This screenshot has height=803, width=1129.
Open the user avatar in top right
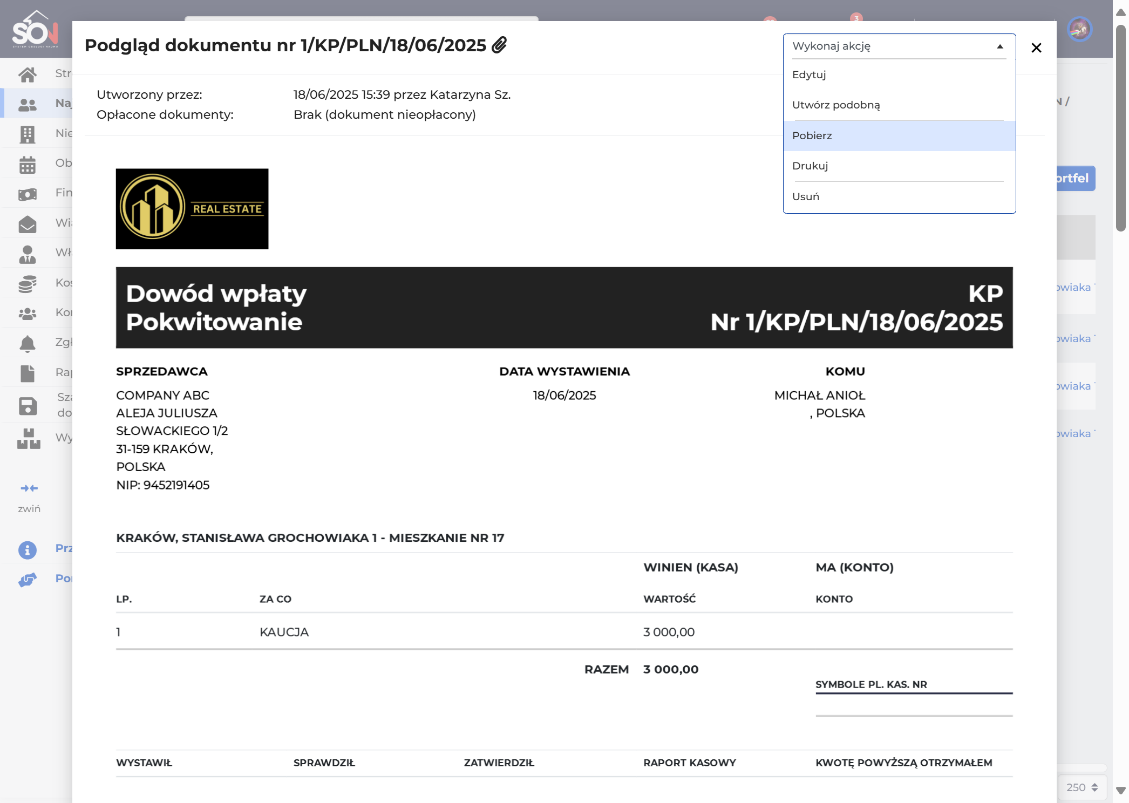pos(1080,29)
